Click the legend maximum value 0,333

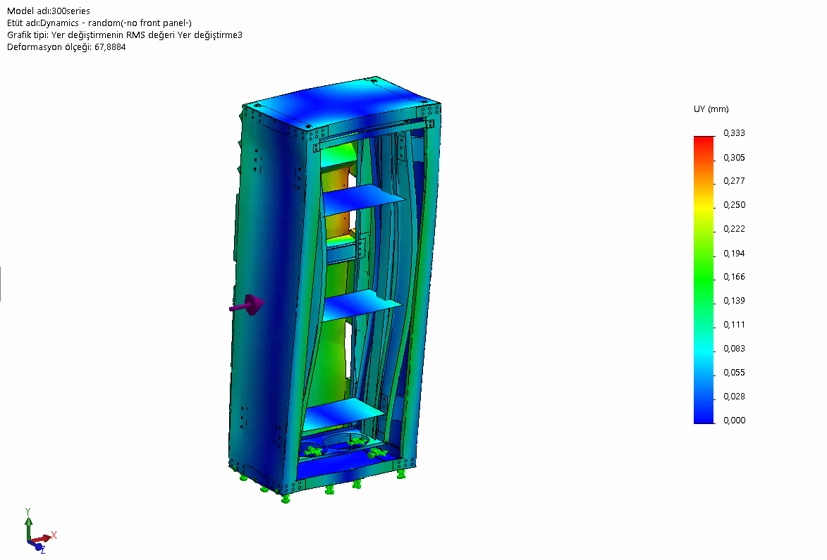coord(734,133)
